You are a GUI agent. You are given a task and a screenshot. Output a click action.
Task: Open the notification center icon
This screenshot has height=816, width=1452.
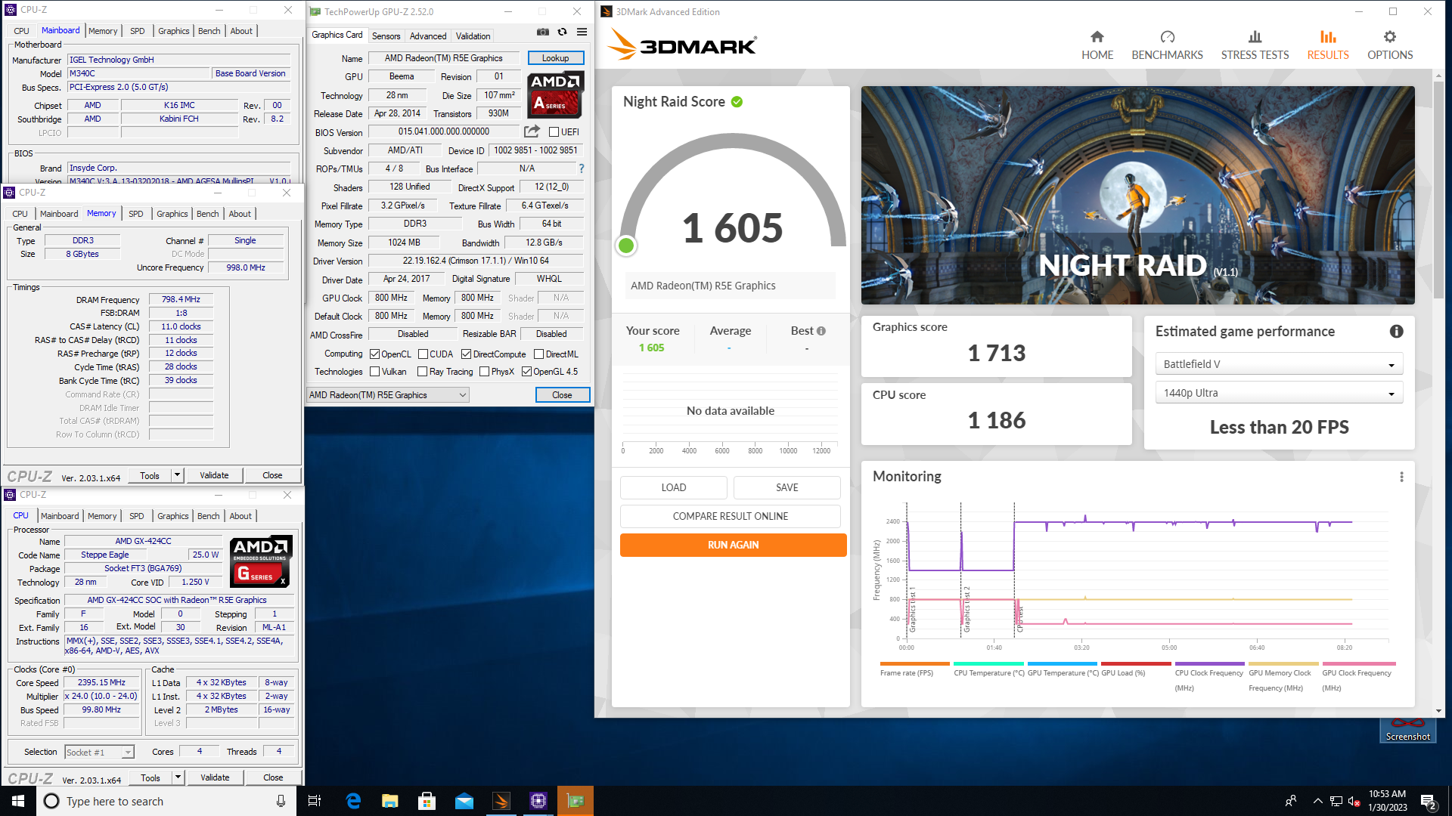point(1429,802)
